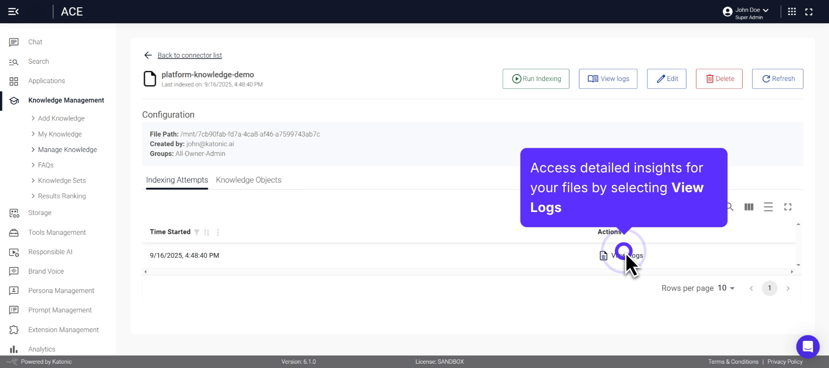Click the Run Indexing button
The width and height of the screenshot is (829, 368).
536,79
